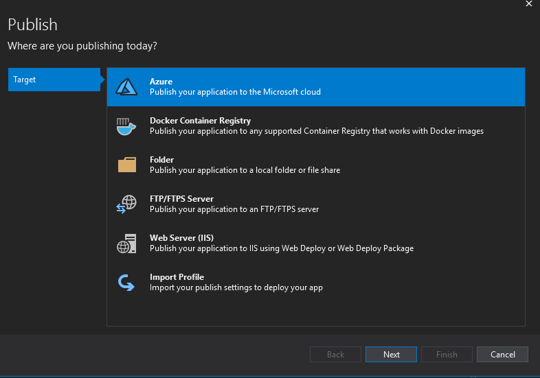Click the Web Server (IIS) icon

(126, 244)
